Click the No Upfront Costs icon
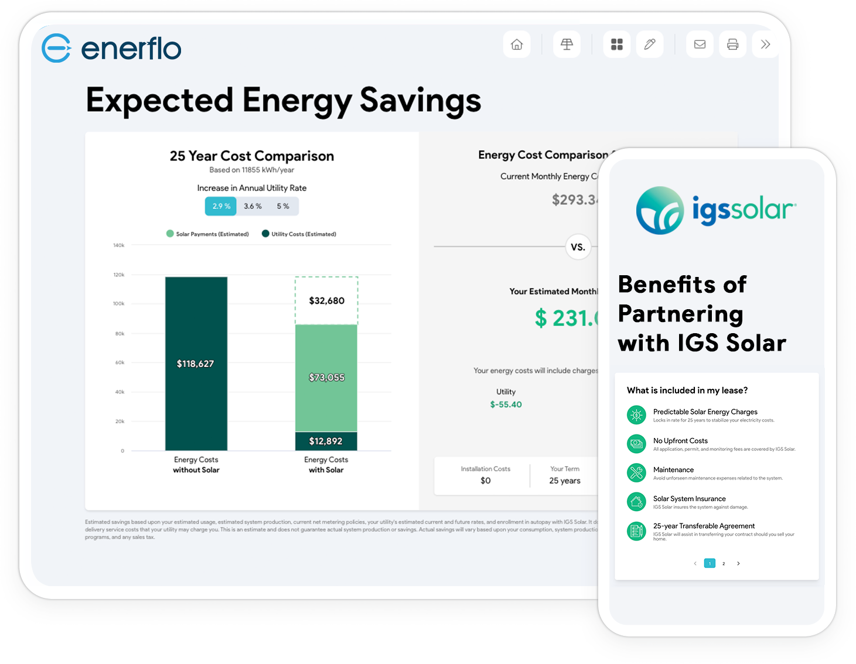 tap(636, 444)
